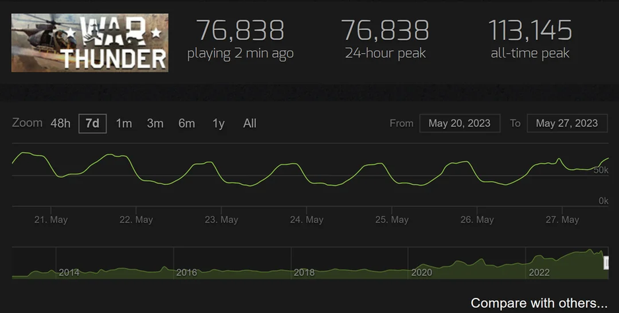Viewport: 619px width, 313px height.
Task: Click the 23. May axis label
Action: (x=221, y=220)
